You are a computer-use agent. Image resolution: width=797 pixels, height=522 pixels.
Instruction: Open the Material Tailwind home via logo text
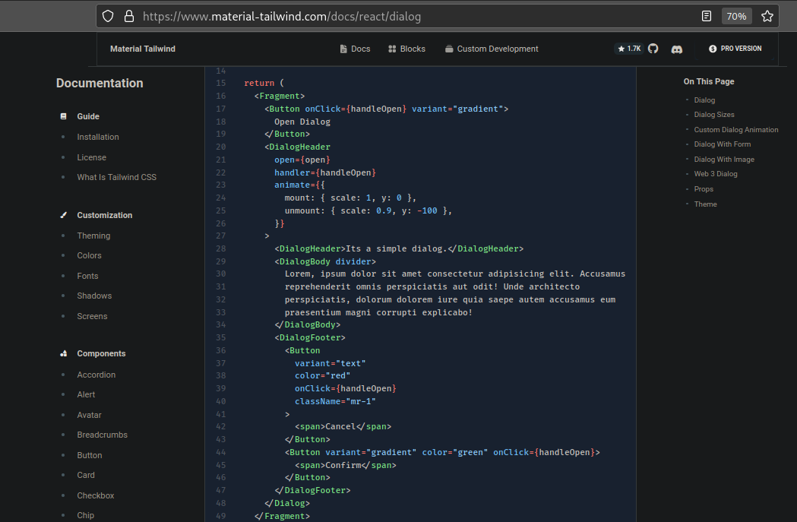click(143, 48)
